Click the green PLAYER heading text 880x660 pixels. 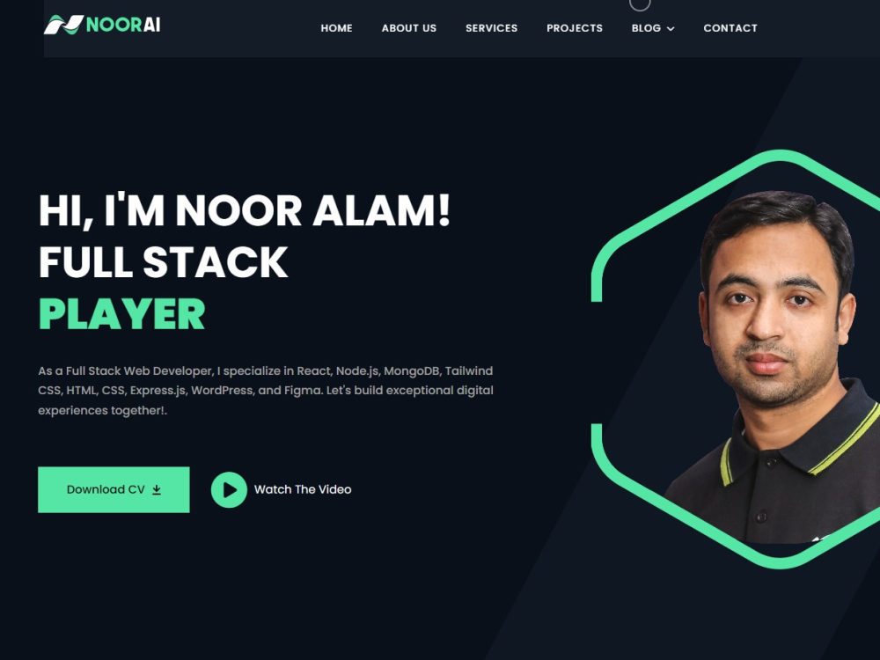121,314
